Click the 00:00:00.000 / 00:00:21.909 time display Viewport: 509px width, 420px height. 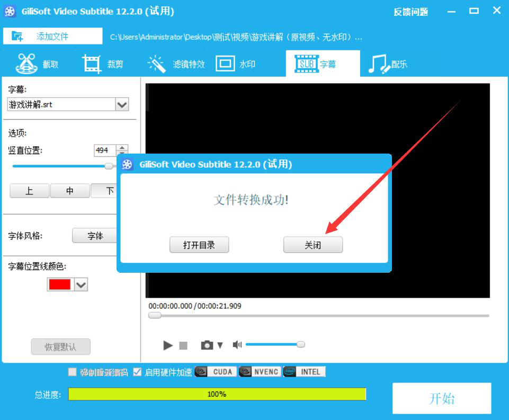pyautogui.click(x=195, y=306)
